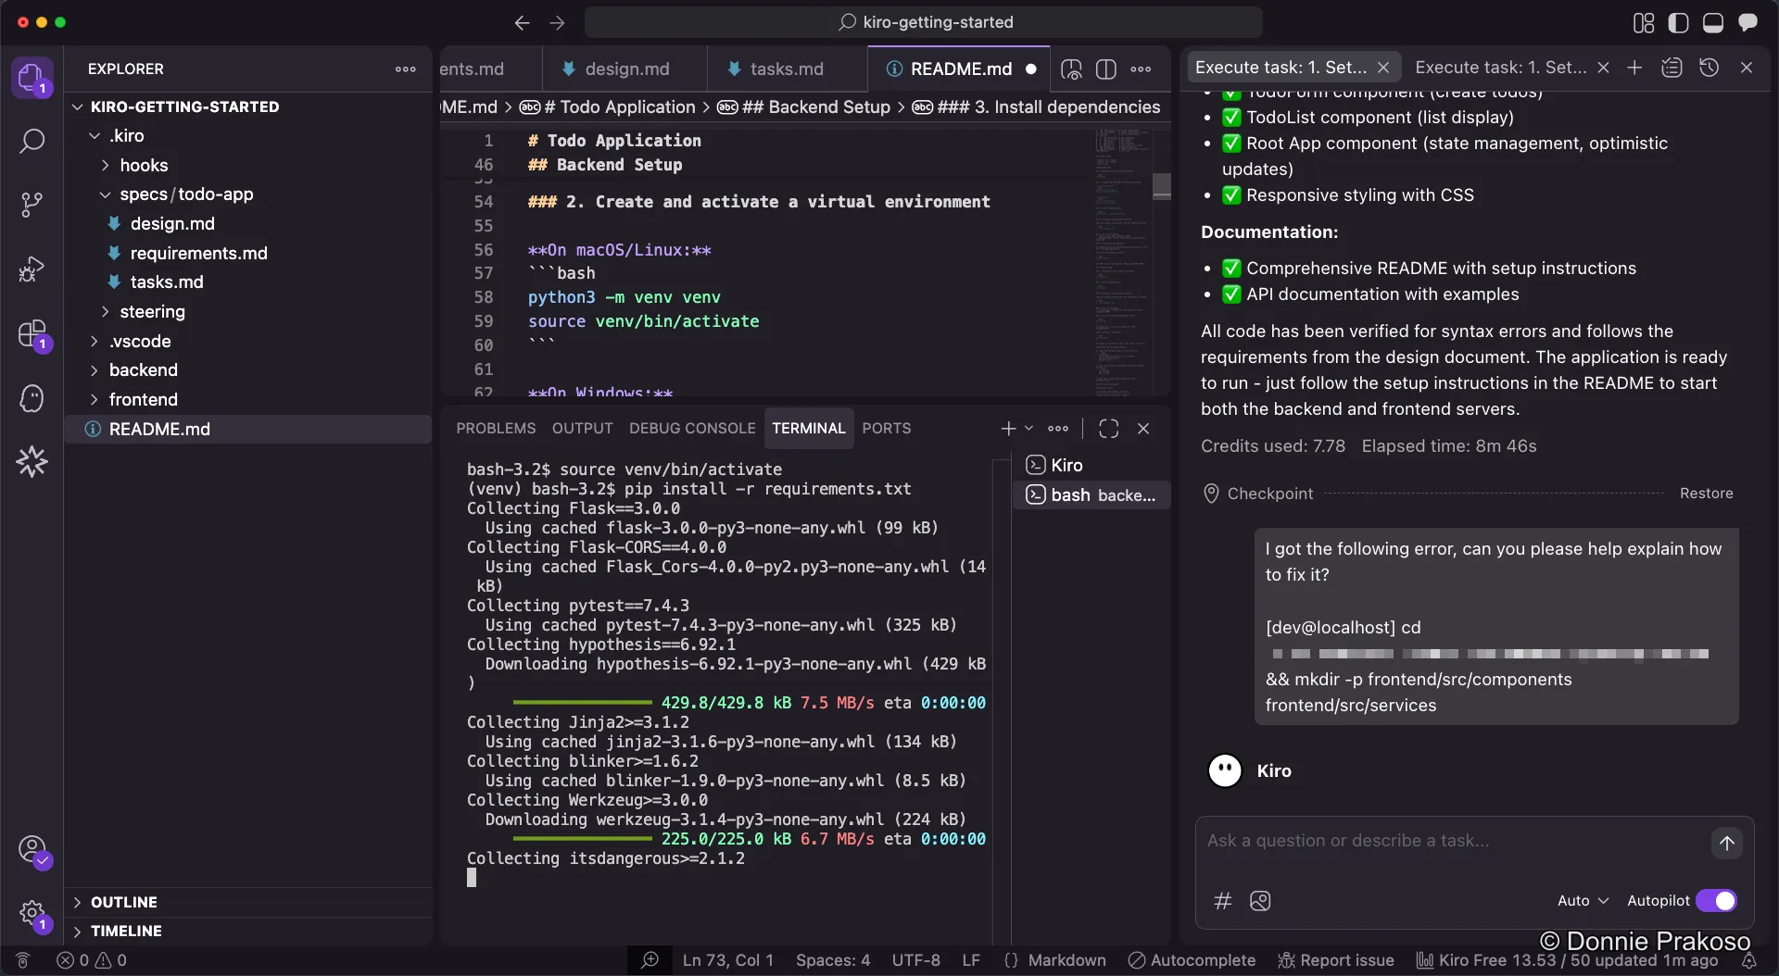Open the DEBUG CONSOLE tab
Viewport: 1779px width, 976px height.
[692, 428]
